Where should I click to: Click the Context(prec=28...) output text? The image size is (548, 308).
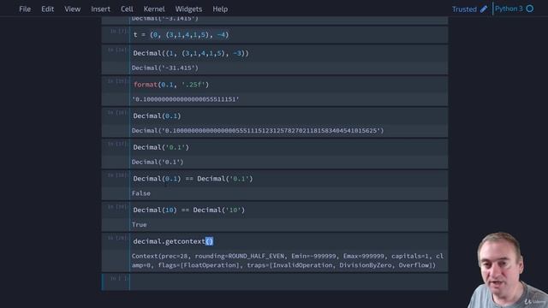point(288,260)
